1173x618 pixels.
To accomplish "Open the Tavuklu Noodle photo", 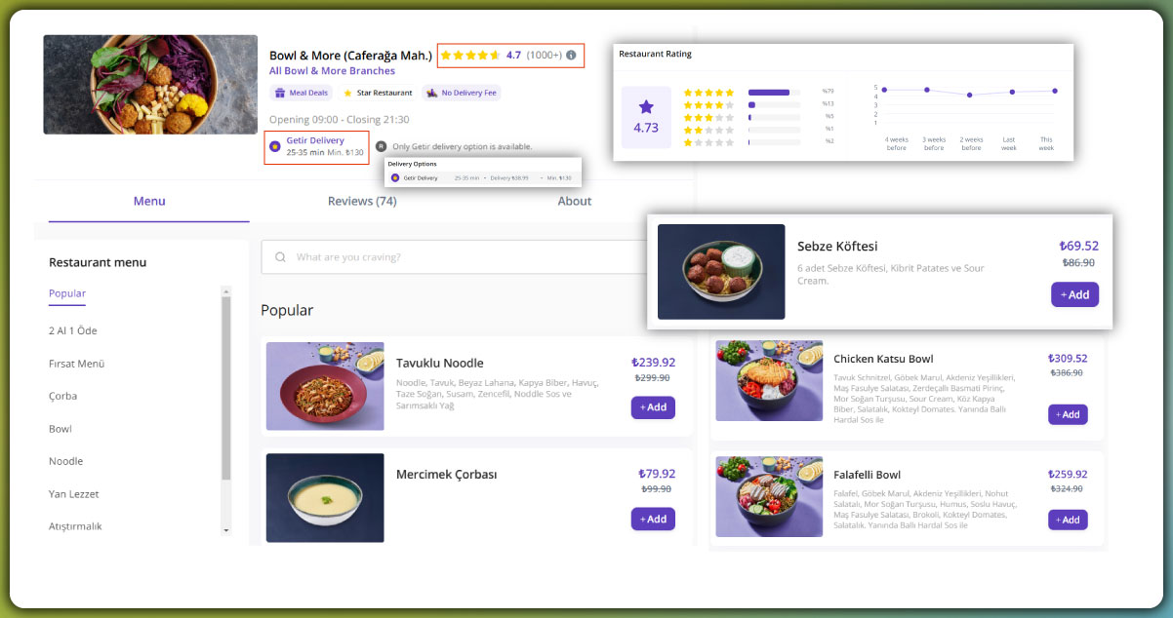I will [x=325, y=386].
